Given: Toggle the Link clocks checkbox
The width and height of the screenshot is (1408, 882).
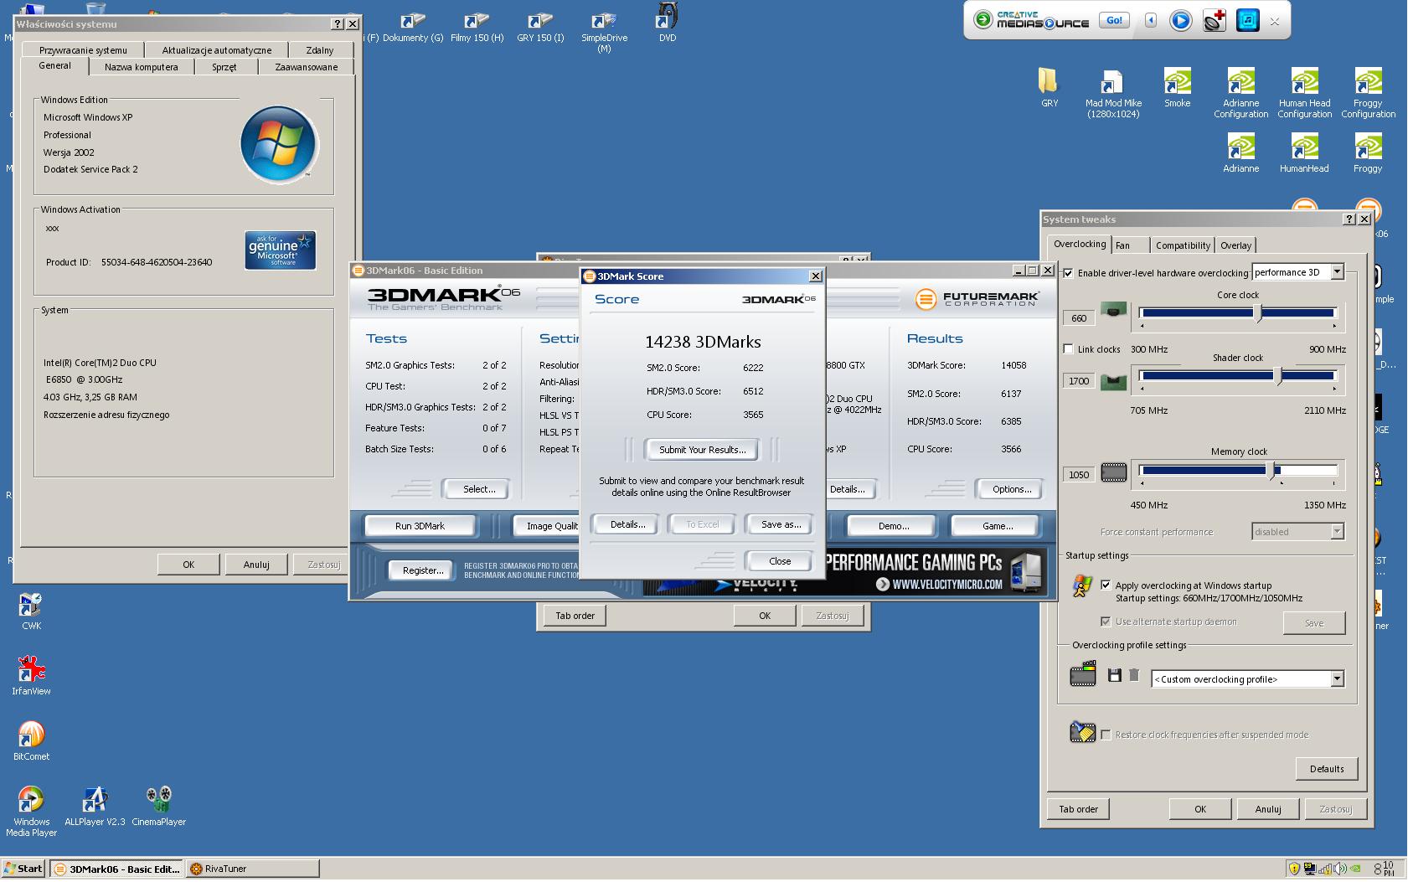Looking at the screenshot, I should (x=1068, y=349).
